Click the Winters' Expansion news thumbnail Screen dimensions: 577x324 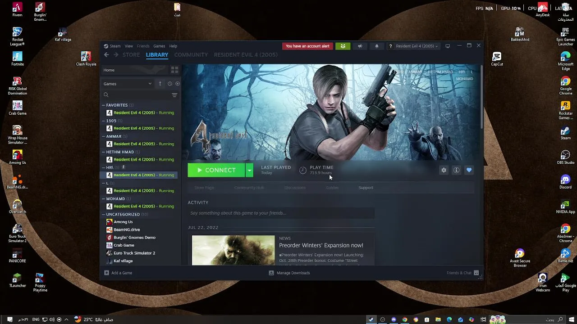(x=233, y=250)
